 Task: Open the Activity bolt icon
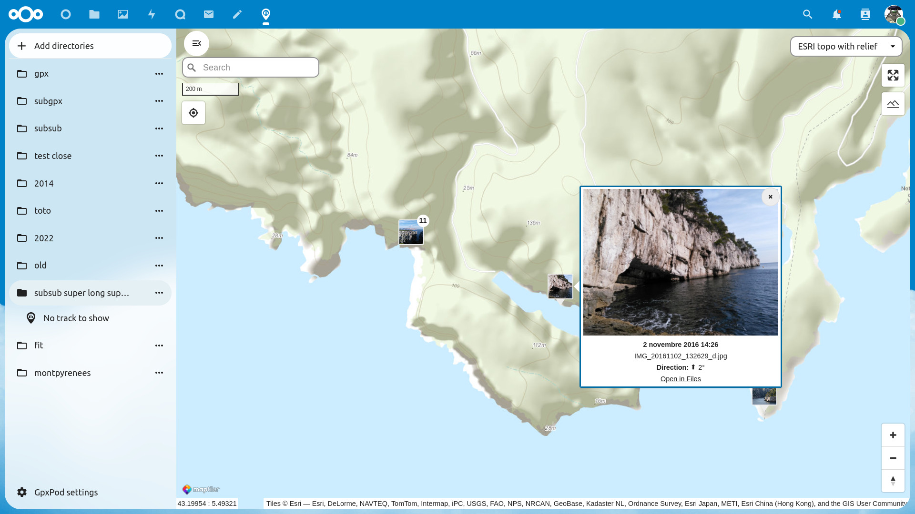tap(152, 14)
